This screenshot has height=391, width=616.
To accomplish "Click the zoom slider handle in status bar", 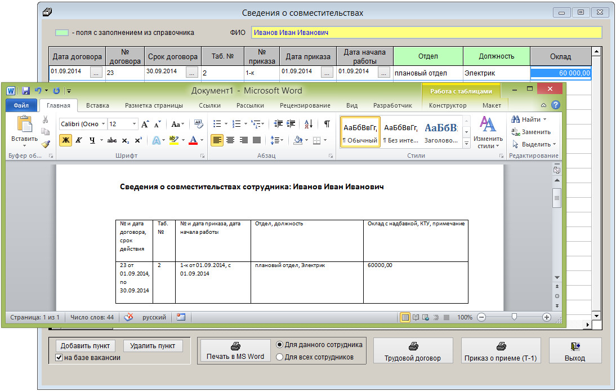I will click(x=514, y=318).
